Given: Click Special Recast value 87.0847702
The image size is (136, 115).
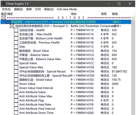Looking at the screenshot, I should tap(119, 71).
